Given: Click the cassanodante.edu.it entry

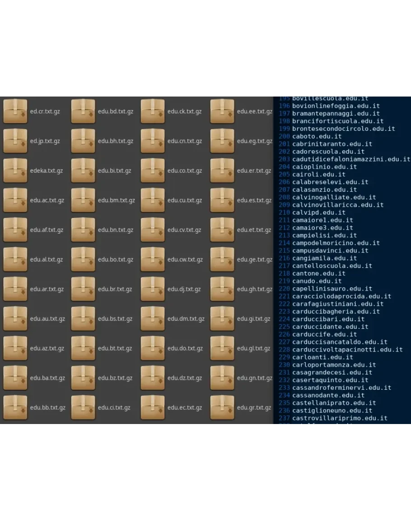Looking at the screenshot, I should click(x=328, y=395).
